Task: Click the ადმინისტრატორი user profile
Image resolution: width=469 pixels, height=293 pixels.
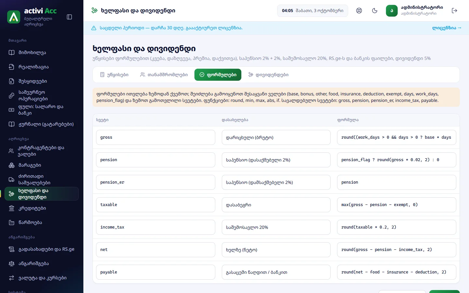Action: click(415, 10)
